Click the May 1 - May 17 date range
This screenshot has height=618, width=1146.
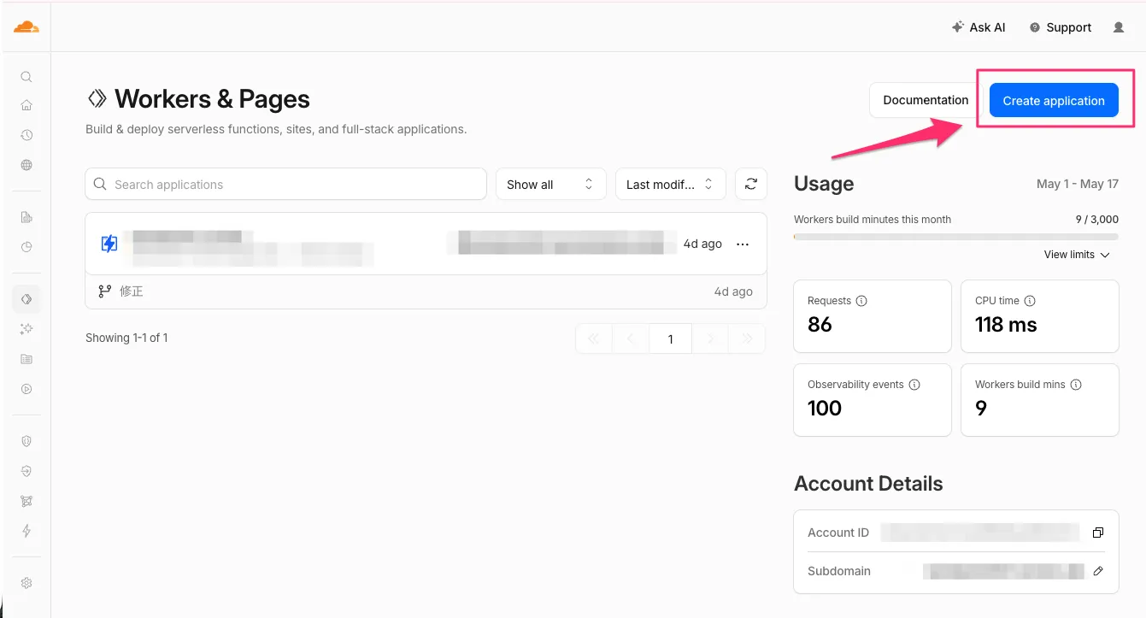pos(1077,184)
